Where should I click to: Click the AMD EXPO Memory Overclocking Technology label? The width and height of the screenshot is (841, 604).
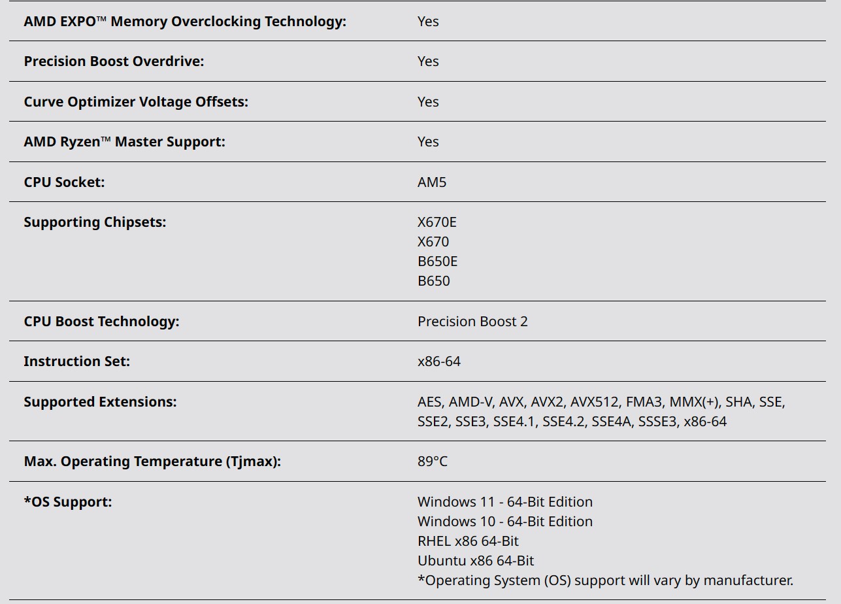(x=185, y=22)
